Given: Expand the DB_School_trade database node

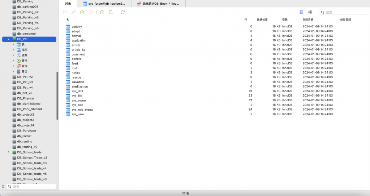Looking at the screenshot, I should tap(9, 152).
